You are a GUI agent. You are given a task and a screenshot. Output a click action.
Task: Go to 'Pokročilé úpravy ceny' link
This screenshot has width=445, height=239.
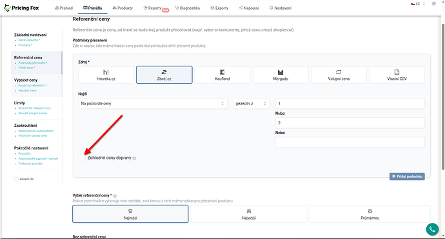click(x=33, y=136)
